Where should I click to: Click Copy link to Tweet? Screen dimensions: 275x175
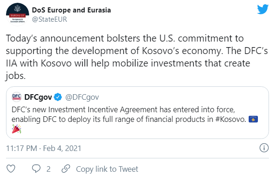point(107,169)
